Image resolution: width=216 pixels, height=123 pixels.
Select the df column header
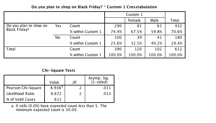tap(74, 82)
